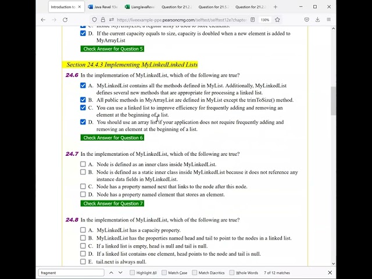Click Check Answer for Question 6
The width and height of the screenshot is (372, 279).
pyautogui.click(x=112, y=138)
